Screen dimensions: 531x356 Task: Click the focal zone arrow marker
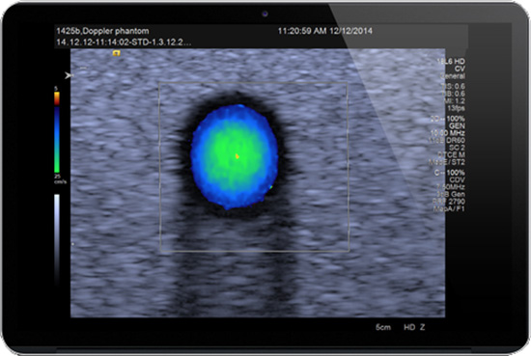tap(69, 75)
